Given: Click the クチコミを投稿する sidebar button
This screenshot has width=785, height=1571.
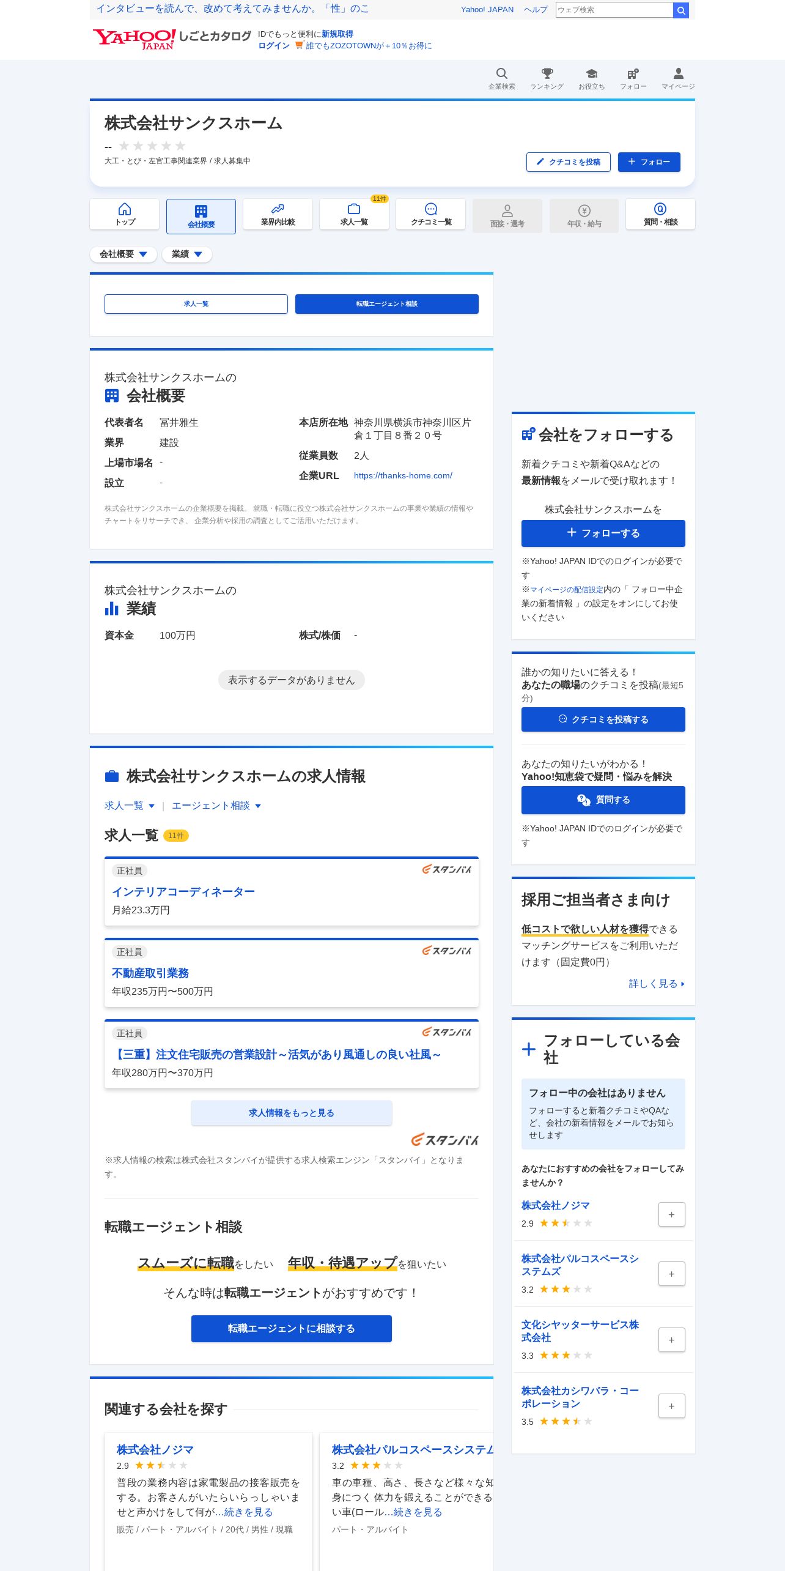Looking at the screenshot, I should [603, 719].
